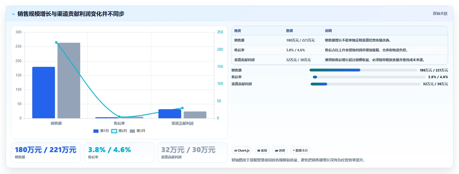This screenshot has height=174, width=459.
Task: Click progress value 32万元 / 30万元
Action: coord(435,84)
